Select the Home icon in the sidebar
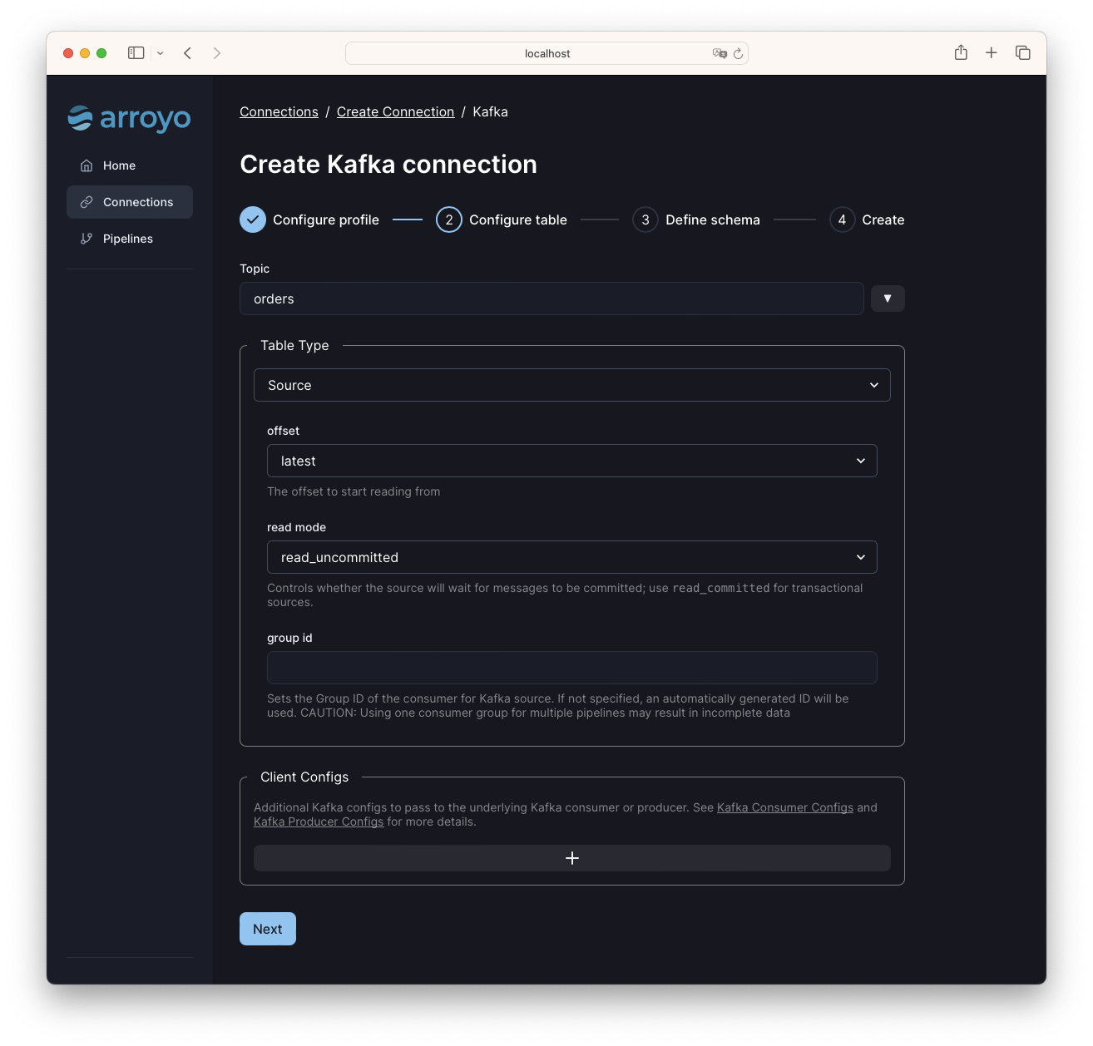1093x1046 pixels. click(87, 165)
